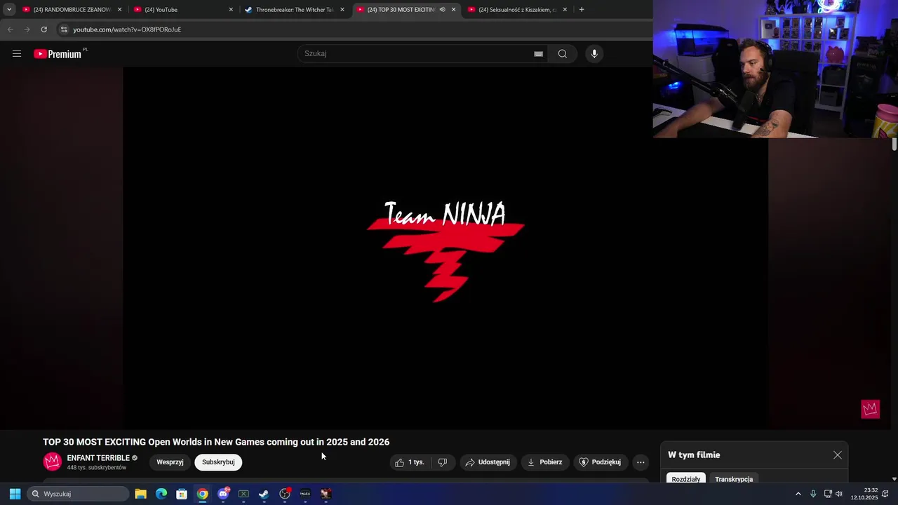
Task: Focus the Windows Wyszukaj search box
Action: (x=79, y=494)
